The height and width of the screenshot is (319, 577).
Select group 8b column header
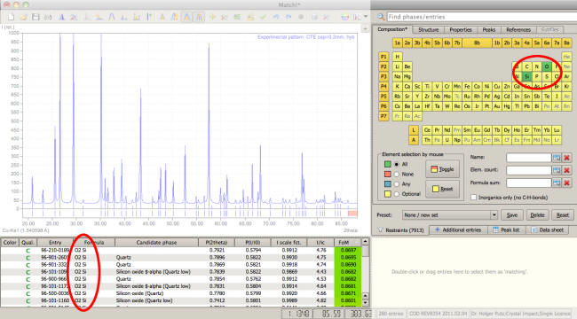477,43
